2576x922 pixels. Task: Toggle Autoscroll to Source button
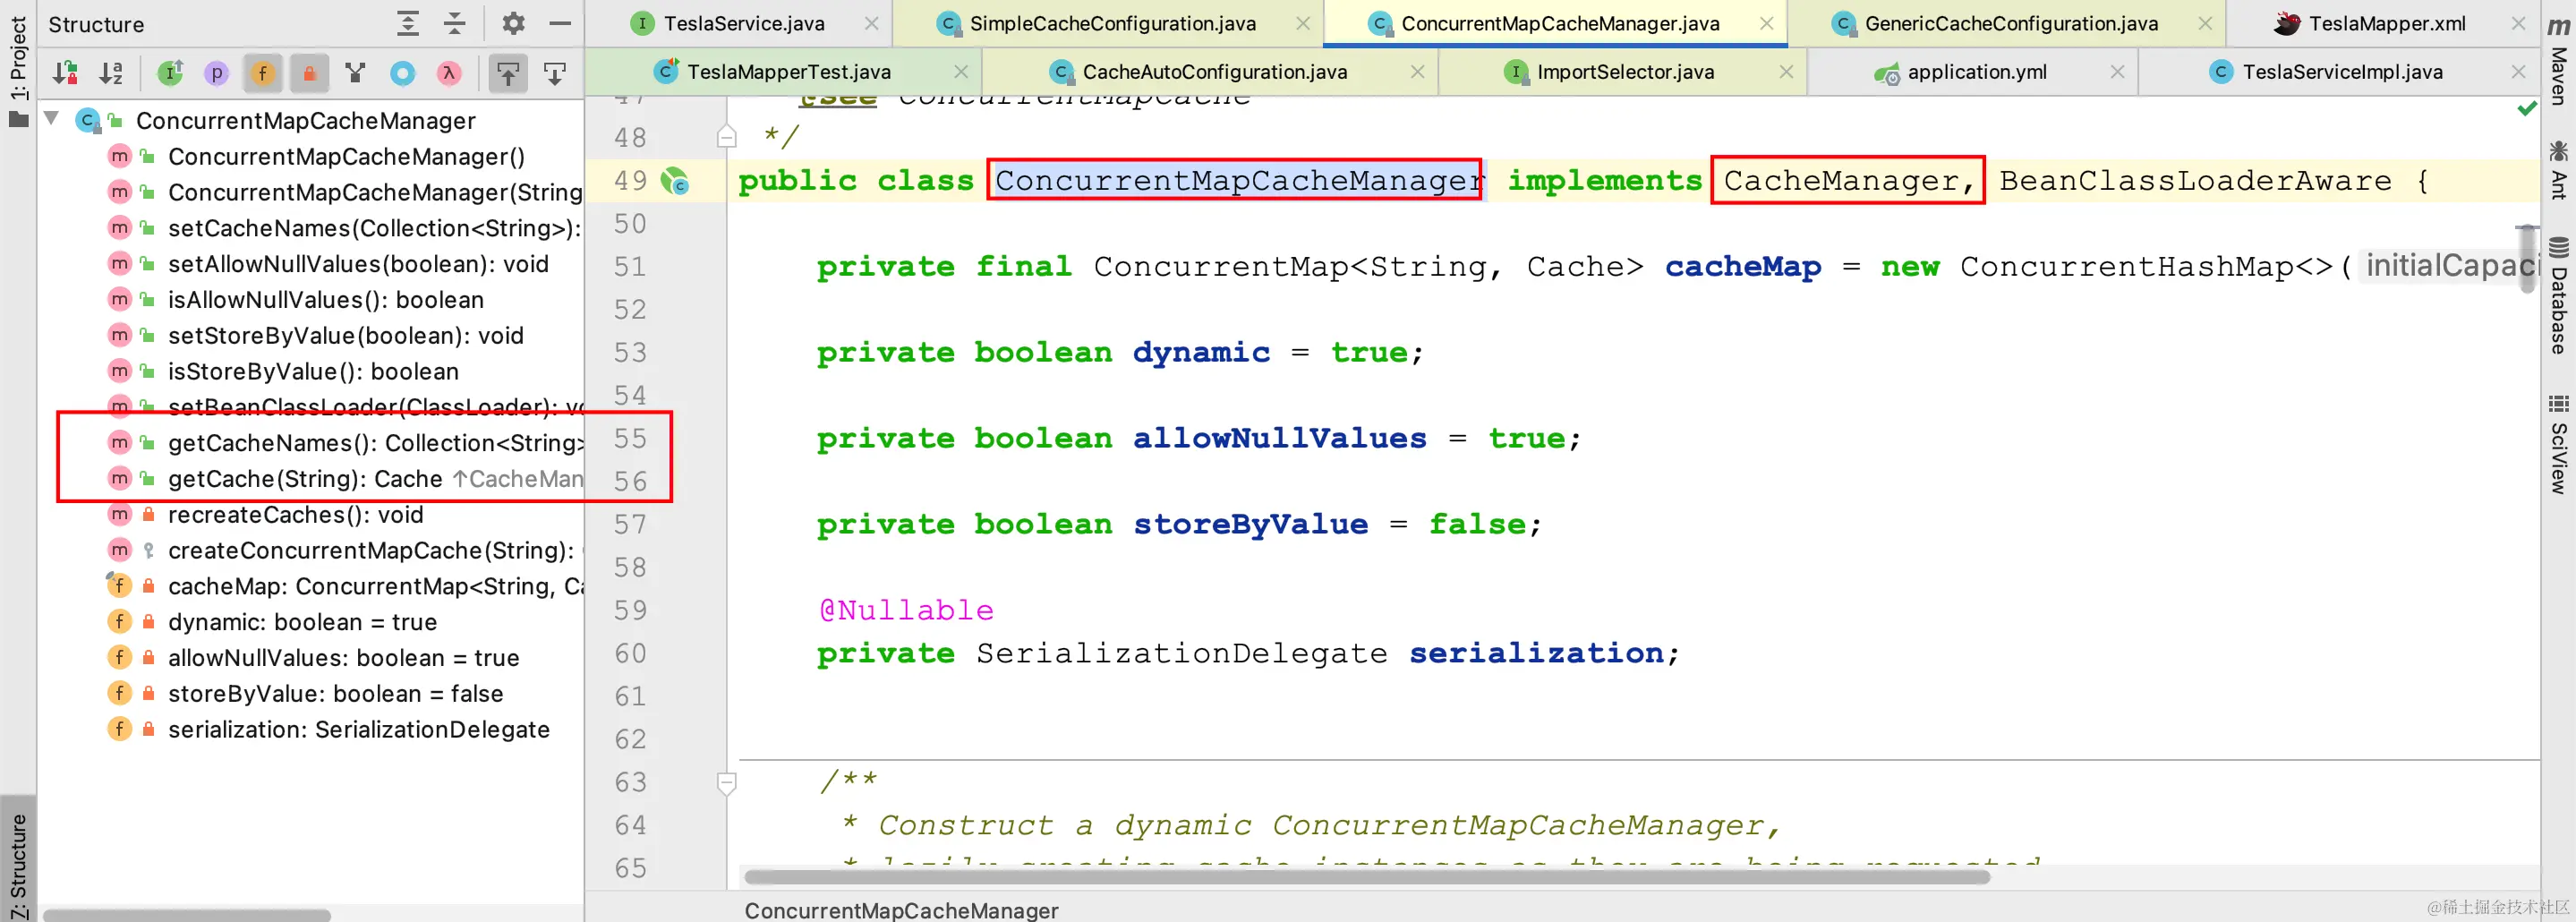[x=509, y=73]
